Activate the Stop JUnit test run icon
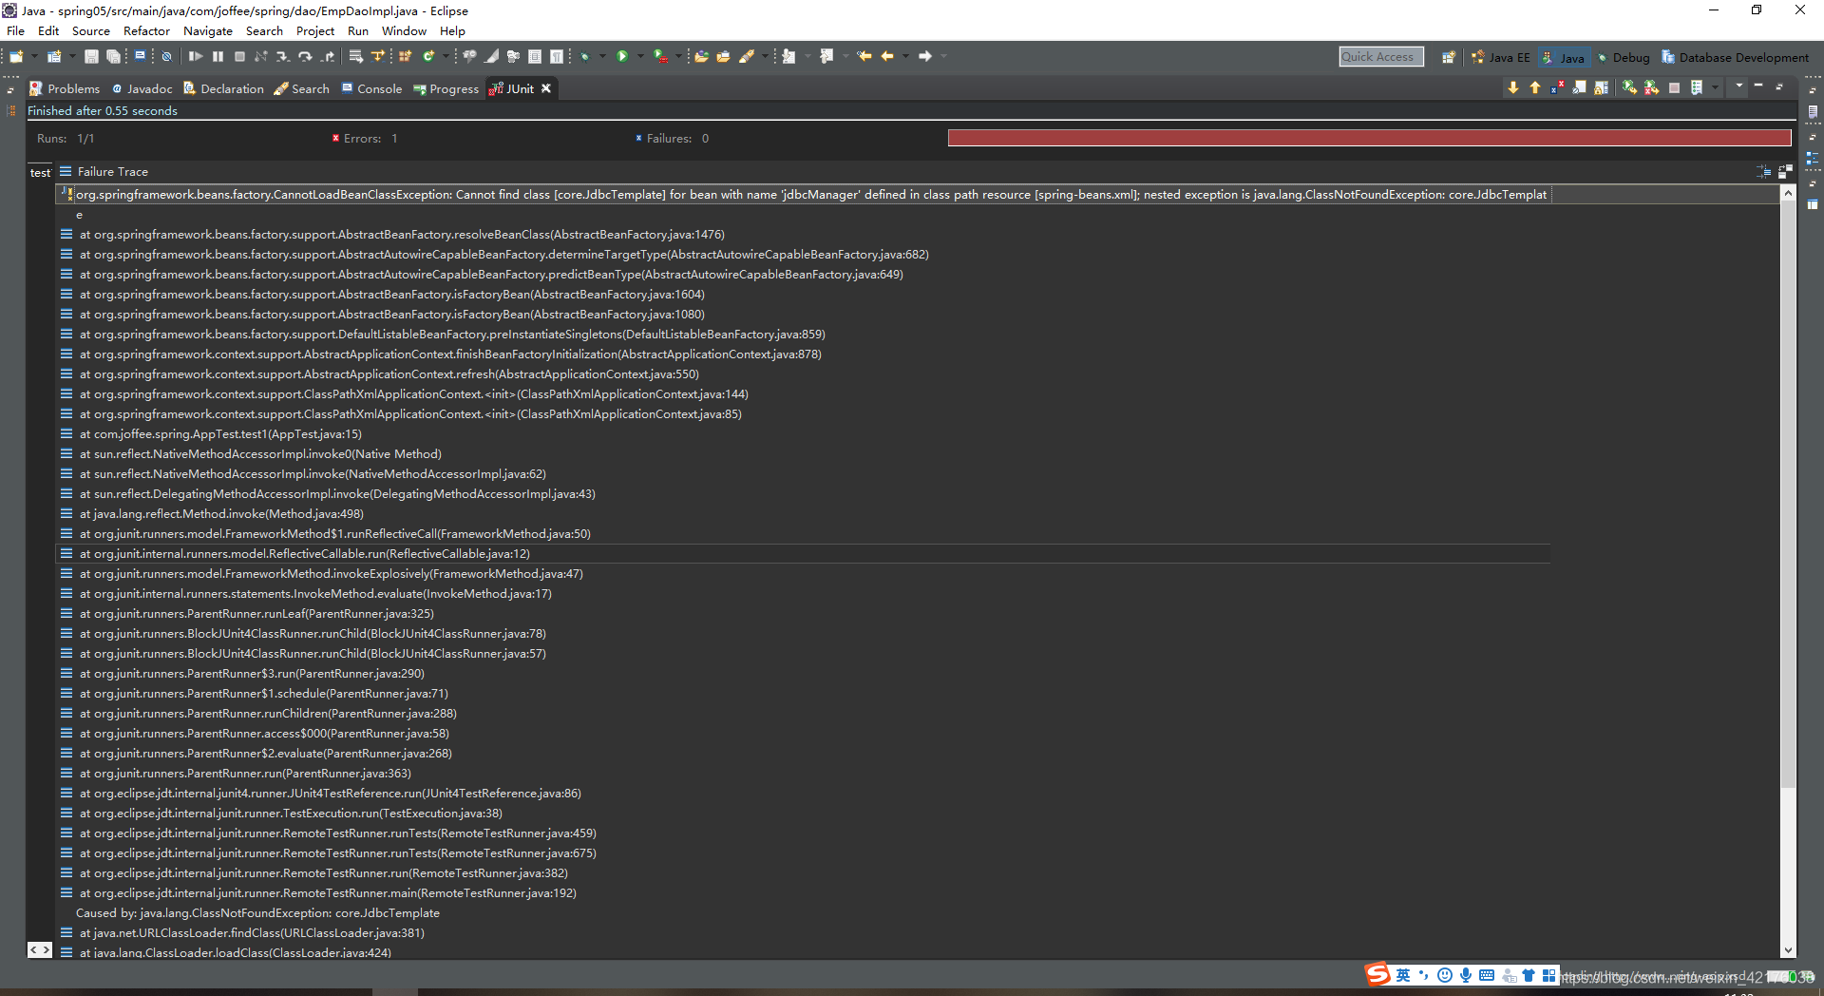Image resolution: width=1824 pixels, height=996 pixels. 1674,87
